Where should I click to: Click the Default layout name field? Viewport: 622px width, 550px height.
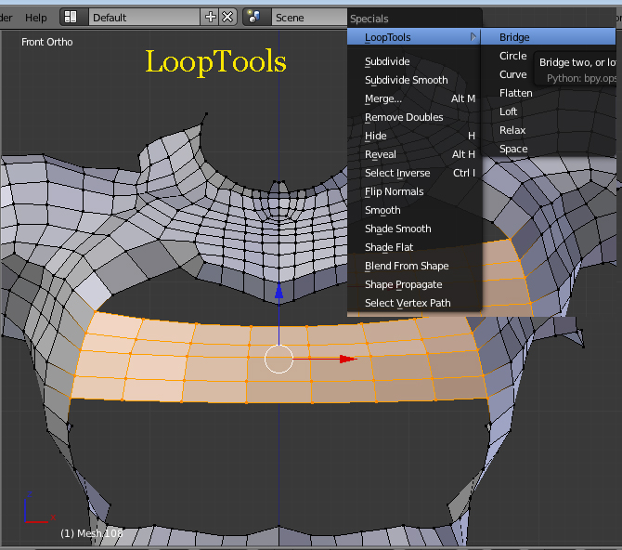point(145,18)
